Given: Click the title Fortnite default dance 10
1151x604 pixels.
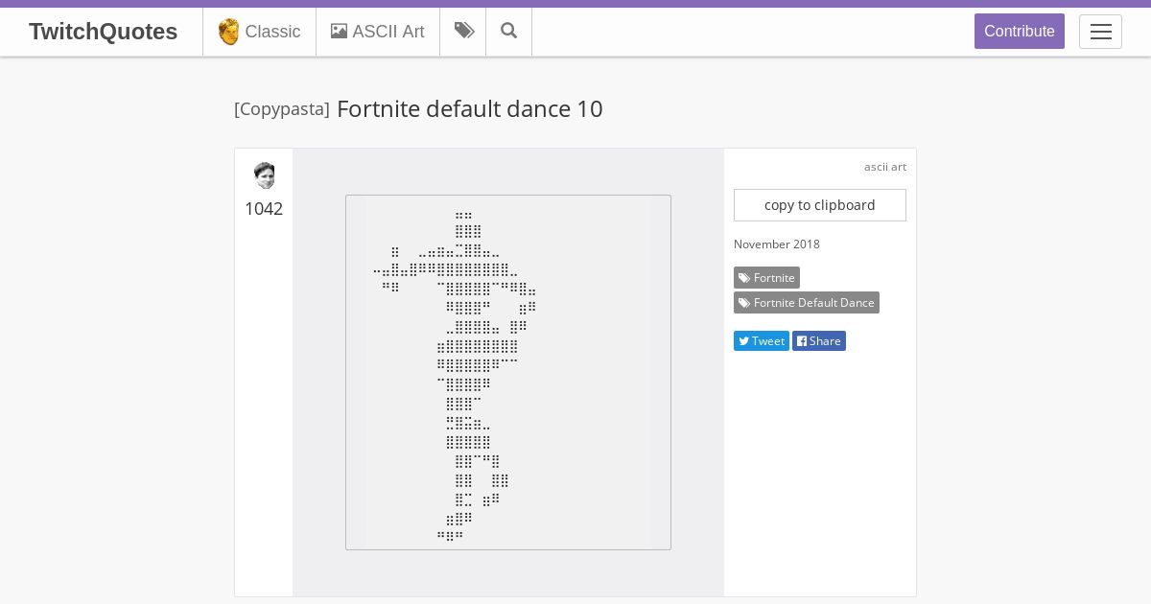Looking at the screenshot, I should click(470, 109).
